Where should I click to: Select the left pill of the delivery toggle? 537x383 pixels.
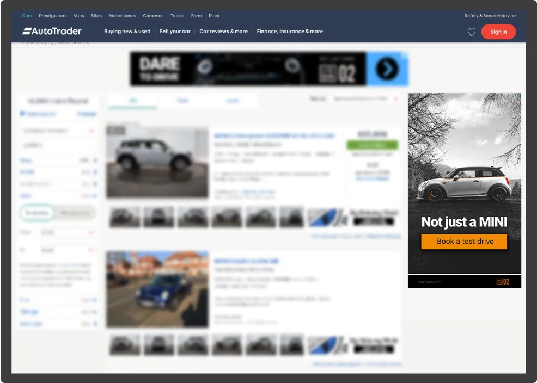pyautogui.click(x=36, y=213)
